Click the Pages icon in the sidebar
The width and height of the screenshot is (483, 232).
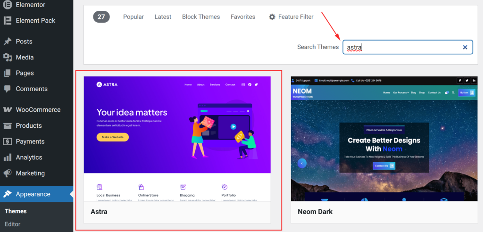tap(8, 73)
